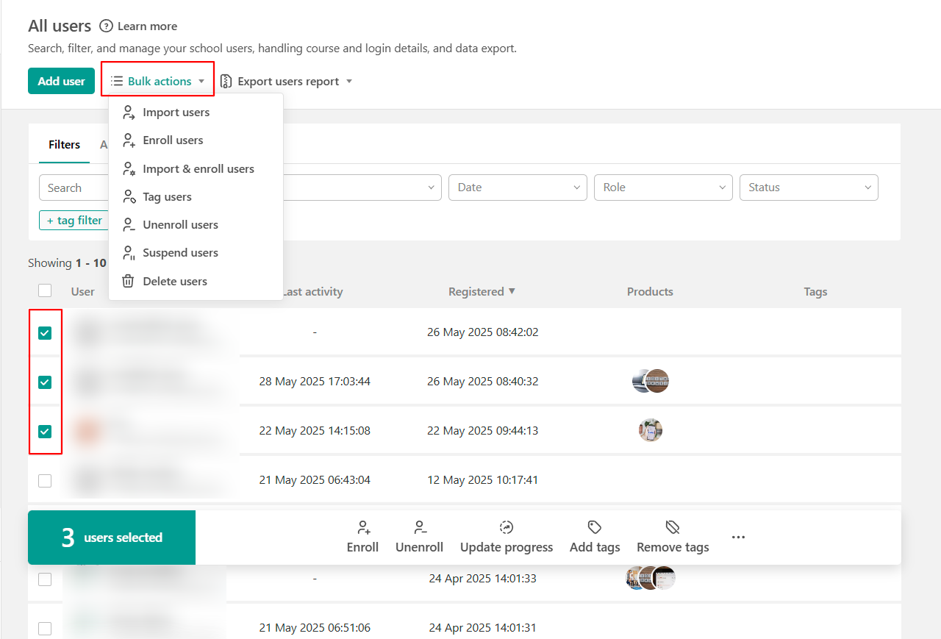
Task: Open the three-dots more actions menu
Action: click(x=739, y=538)
